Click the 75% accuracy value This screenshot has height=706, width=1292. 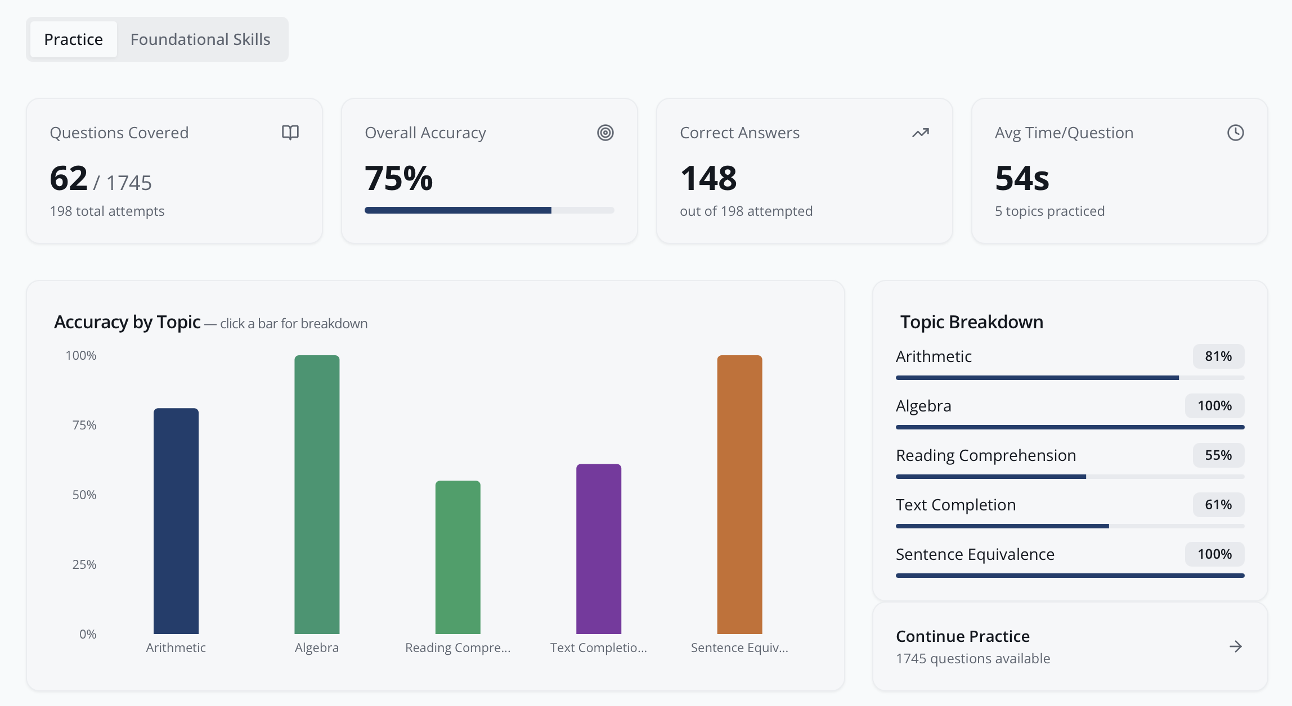point(398,178)
